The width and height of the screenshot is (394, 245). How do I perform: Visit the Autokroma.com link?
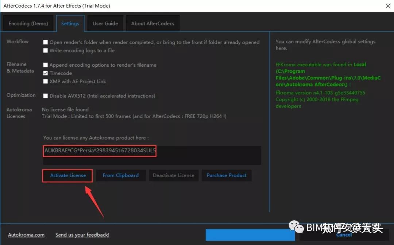click(26, 235)
